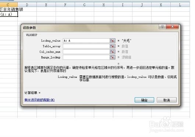The width and height of the screenshot is (195, 137).
Task: Click the Range_lookup field label
Action: (x=51, y=57)
